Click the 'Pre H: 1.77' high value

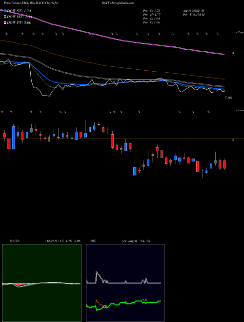(152, 15)
